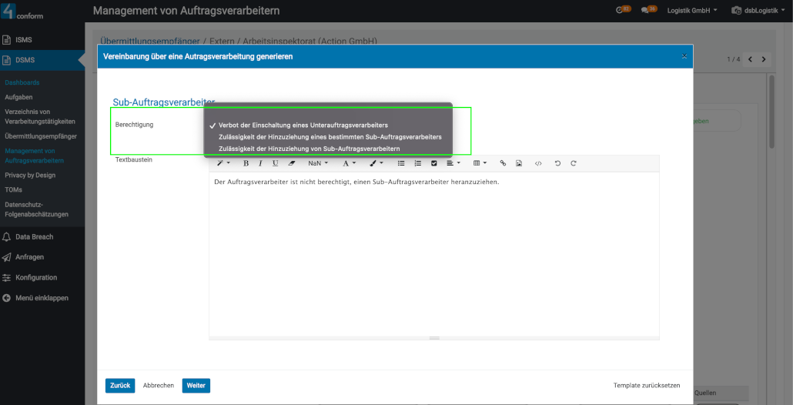793x405 pixels.
Task: Insert a link using the chain icon
Action: pos(504,163)
